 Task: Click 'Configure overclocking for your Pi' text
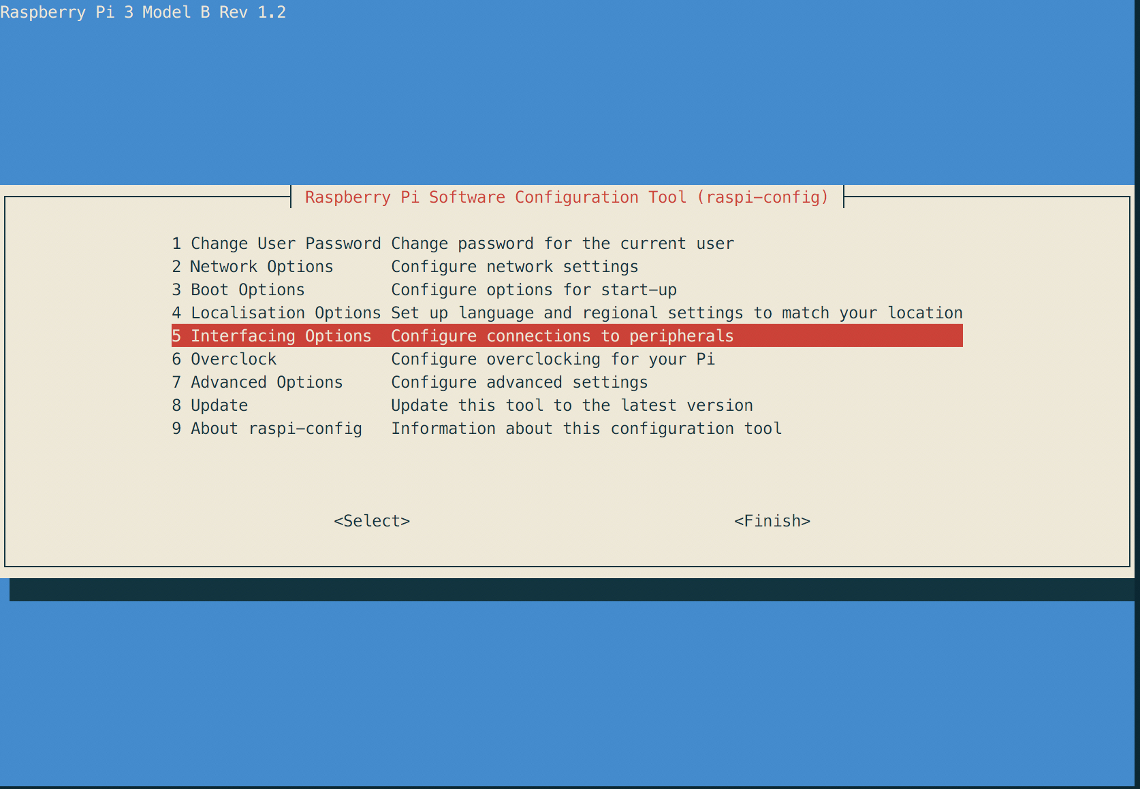(553, 359)
